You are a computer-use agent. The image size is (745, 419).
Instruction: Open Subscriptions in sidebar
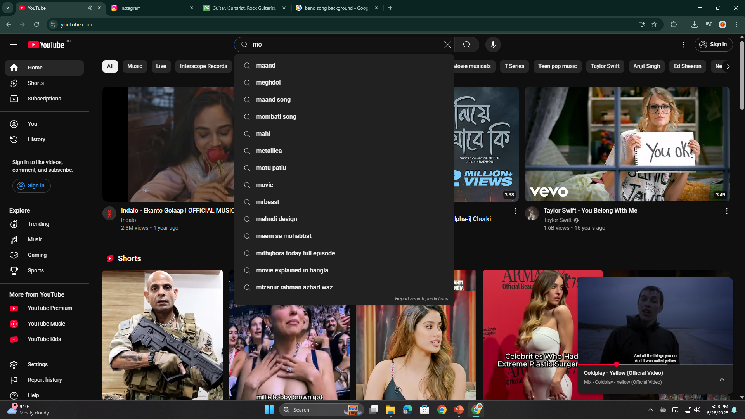click(x=44, y=99)
